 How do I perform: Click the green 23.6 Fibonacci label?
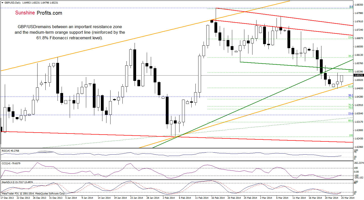[351, 38]
